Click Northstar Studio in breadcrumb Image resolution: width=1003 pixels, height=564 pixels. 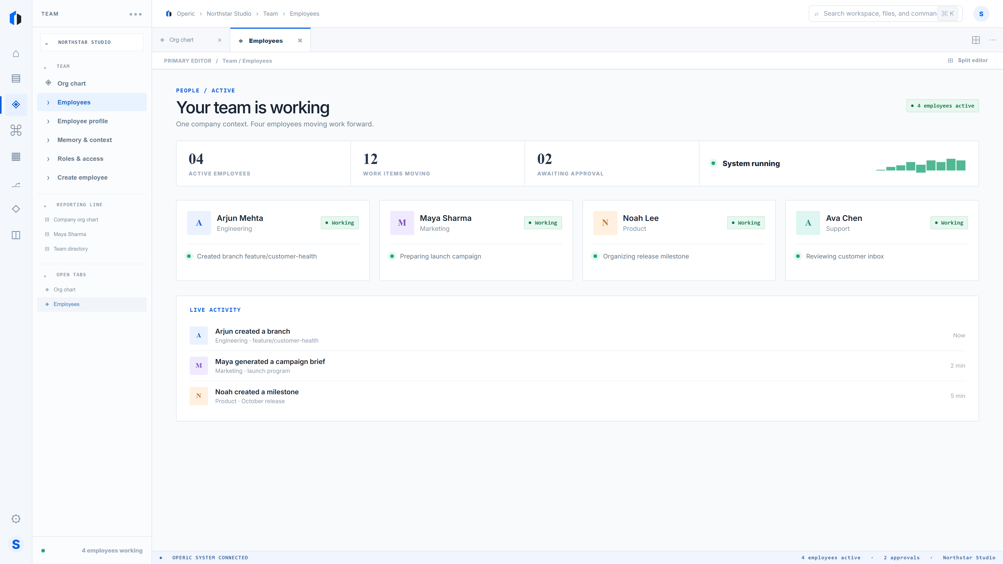(x=229, y=14)
